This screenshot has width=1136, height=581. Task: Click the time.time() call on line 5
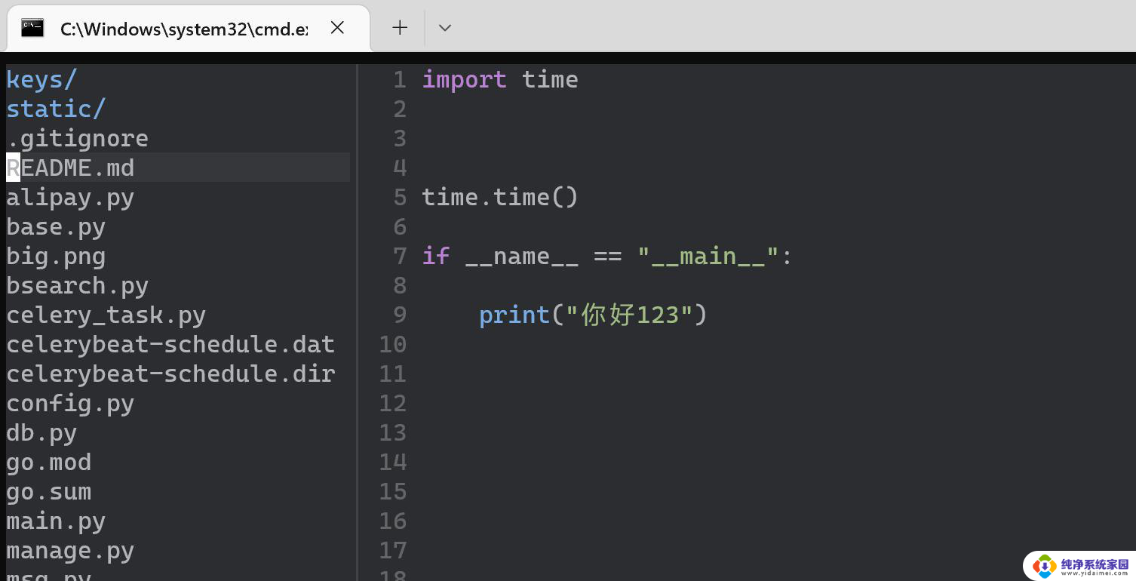coord(500,198)
